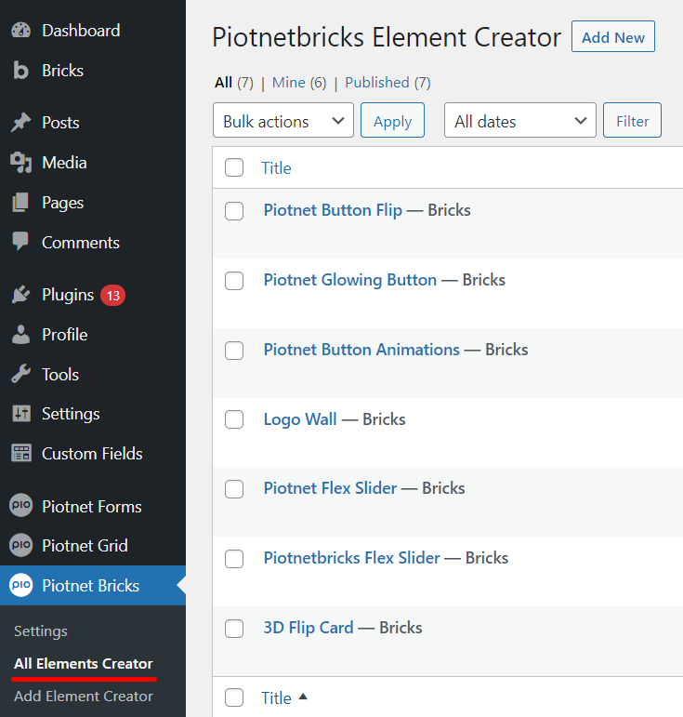Click the red 13 plugin updates badge

click(112, 296)
